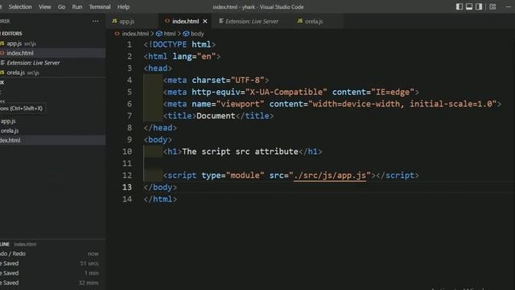This screenshot has height=290, width=515.
Task: Open app.js in the file tree
Action: pos(52,121)
